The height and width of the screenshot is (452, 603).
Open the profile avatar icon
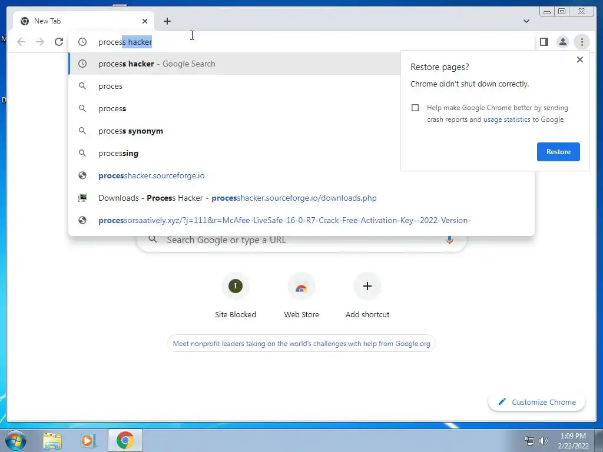tap(562, 42)
